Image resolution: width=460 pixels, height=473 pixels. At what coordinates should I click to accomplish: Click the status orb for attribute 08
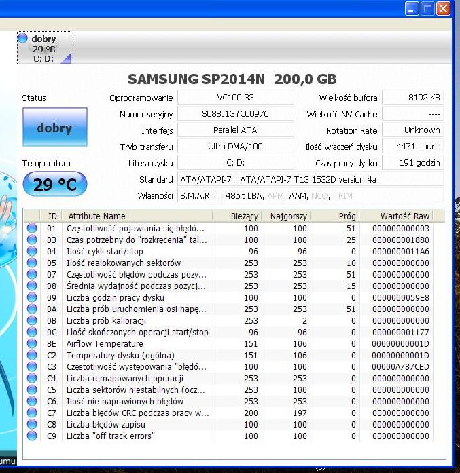pos(32,286)
